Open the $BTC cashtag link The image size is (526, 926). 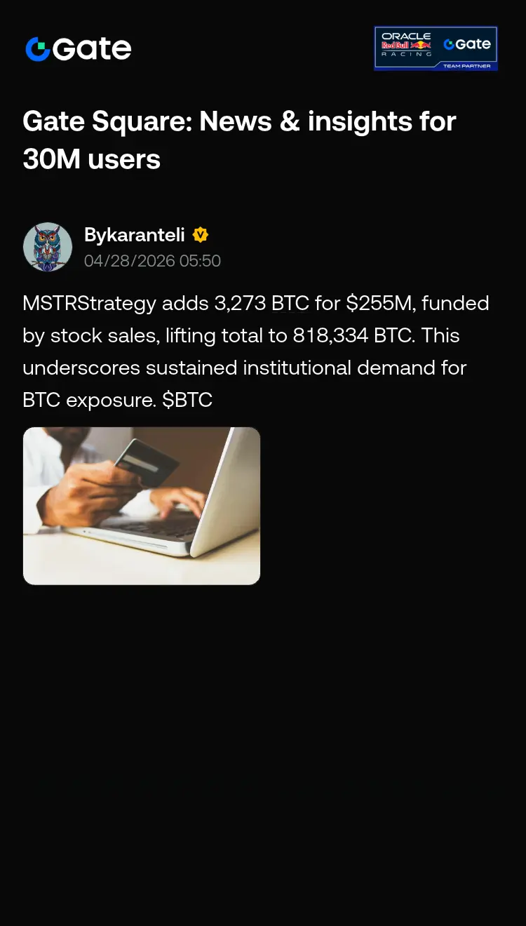click(187, 400)
